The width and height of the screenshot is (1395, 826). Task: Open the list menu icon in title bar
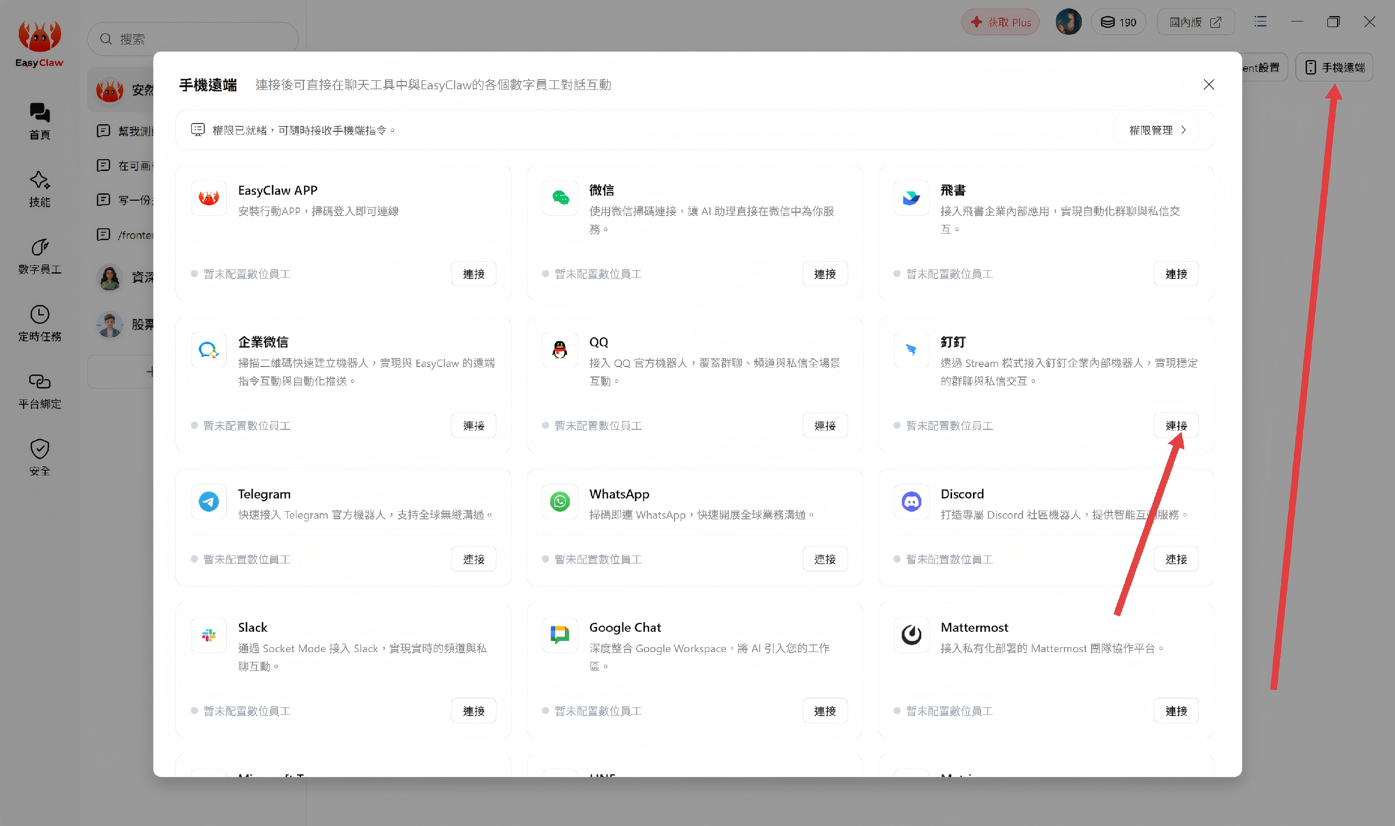tap(1261, 22)
